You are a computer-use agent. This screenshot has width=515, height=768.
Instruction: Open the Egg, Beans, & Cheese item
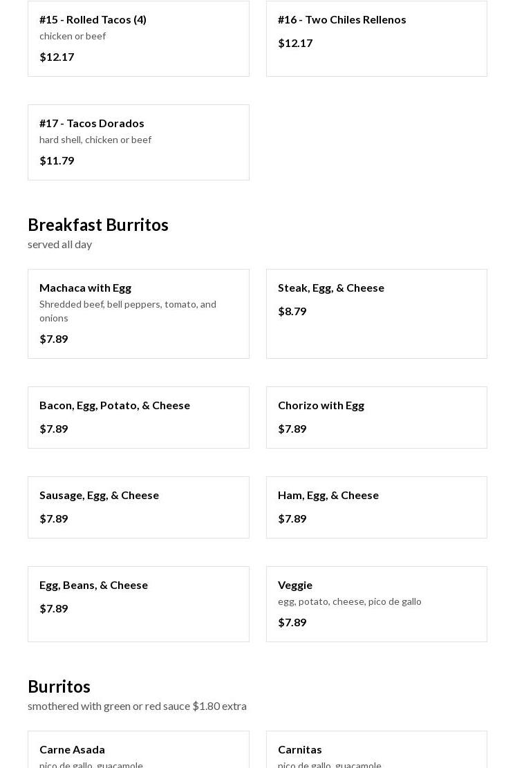coord(138,603)
